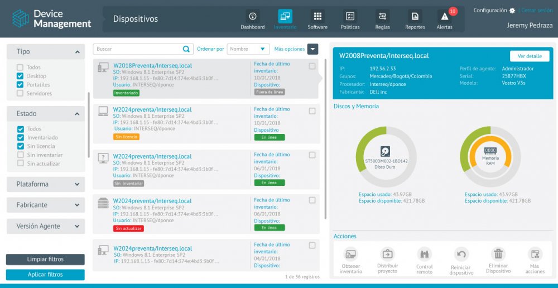
Task: Enable the Servidores checkbox filter
Action: [21, 93]
